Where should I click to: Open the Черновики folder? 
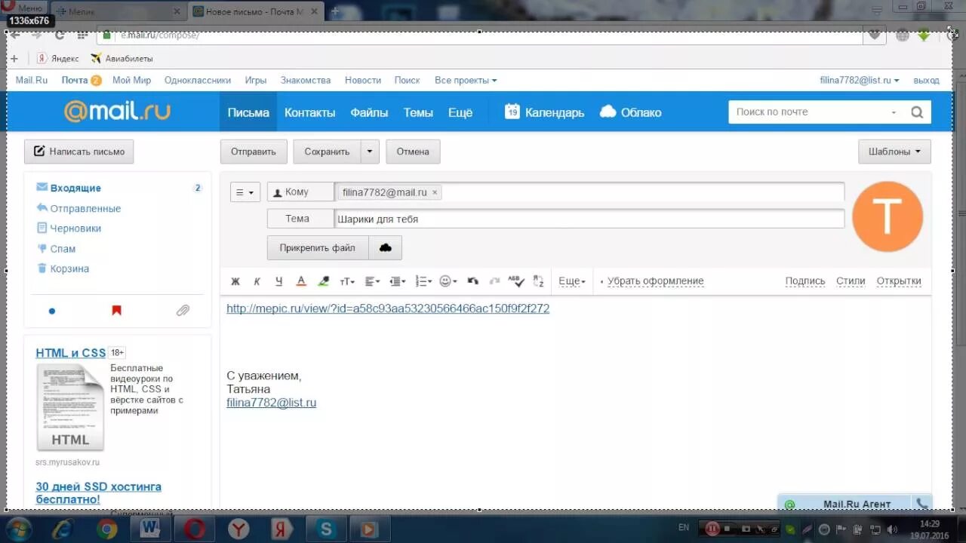(75, 229)
